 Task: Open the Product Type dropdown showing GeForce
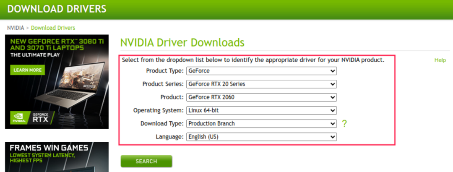261,71
